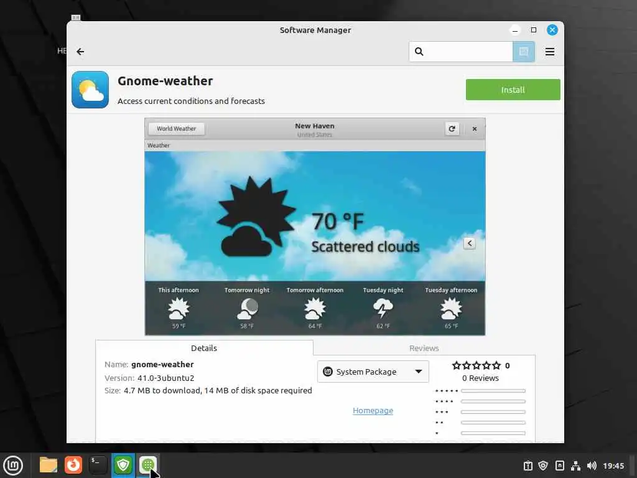Switch to the Reviews tab
Viewport: 637px width, 478px height.
[424, 348]
